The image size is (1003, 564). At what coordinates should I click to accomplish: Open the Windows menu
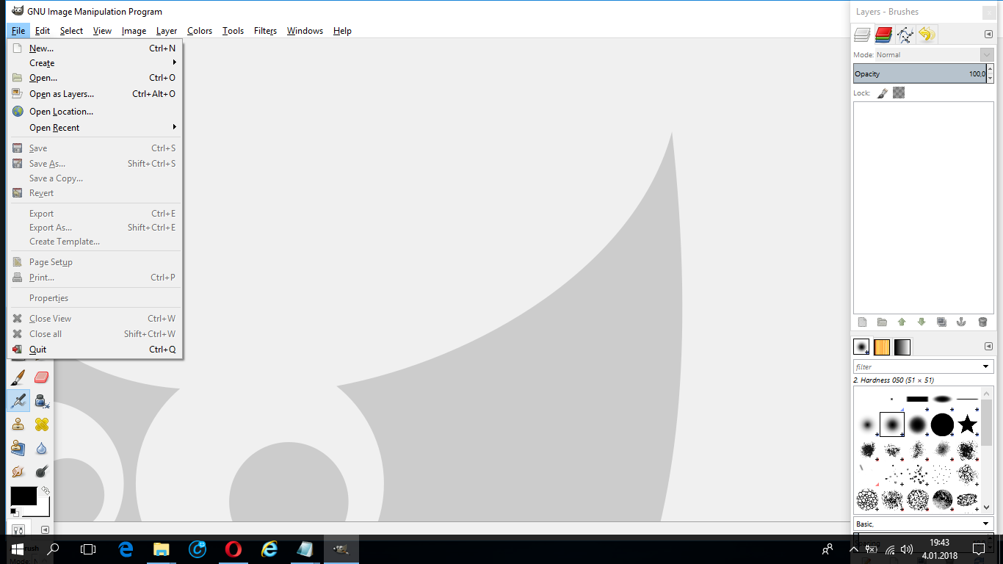click(305, 31)
